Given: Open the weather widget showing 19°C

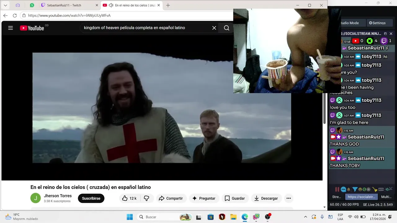Looking at the screenshot, I should [21, 217].
